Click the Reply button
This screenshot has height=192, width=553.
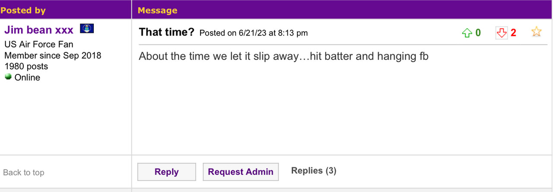click(x=167, y=172)
